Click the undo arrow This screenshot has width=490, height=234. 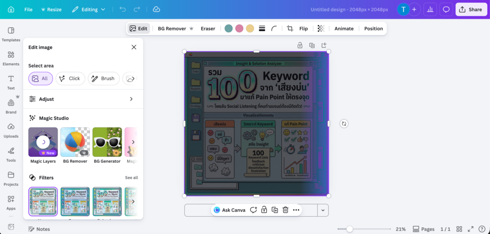123,10
